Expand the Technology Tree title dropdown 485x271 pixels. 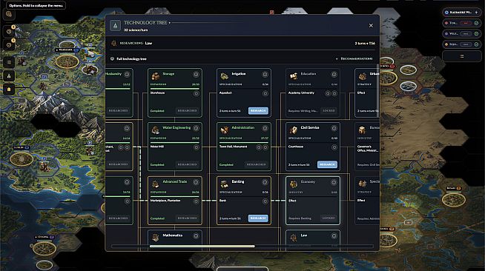(x=170, y=23)
